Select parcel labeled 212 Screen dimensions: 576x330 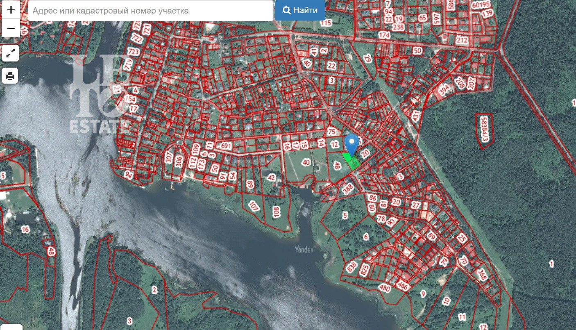tap(462, 40)
